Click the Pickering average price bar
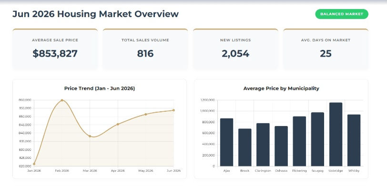The image size is (387, 186). tap(299, 141)
